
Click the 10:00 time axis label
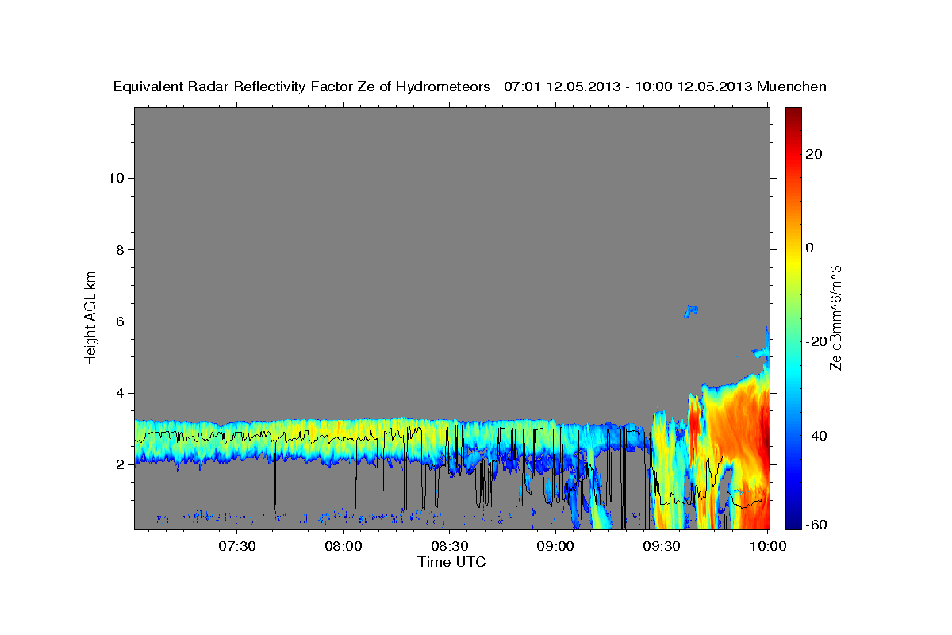pyautogui.click(x=769, y=546)
